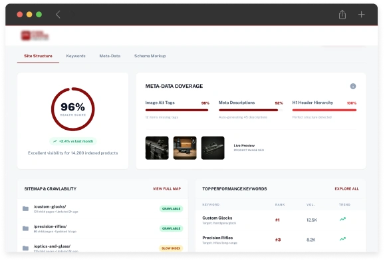Click the 96% health score ring
Viewport: 385px width, 261px height.
(x=73, y=109)
